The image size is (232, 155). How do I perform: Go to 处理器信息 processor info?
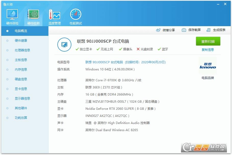click(22, 50)
